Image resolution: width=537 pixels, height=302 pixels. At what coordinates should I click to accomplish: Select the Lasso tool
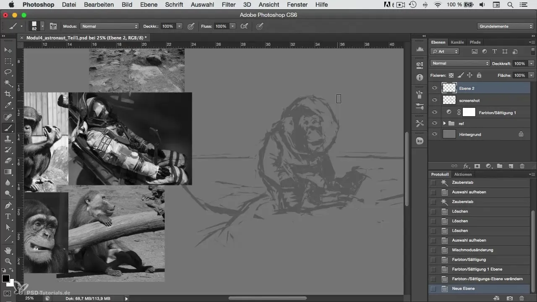pos(8,72)
